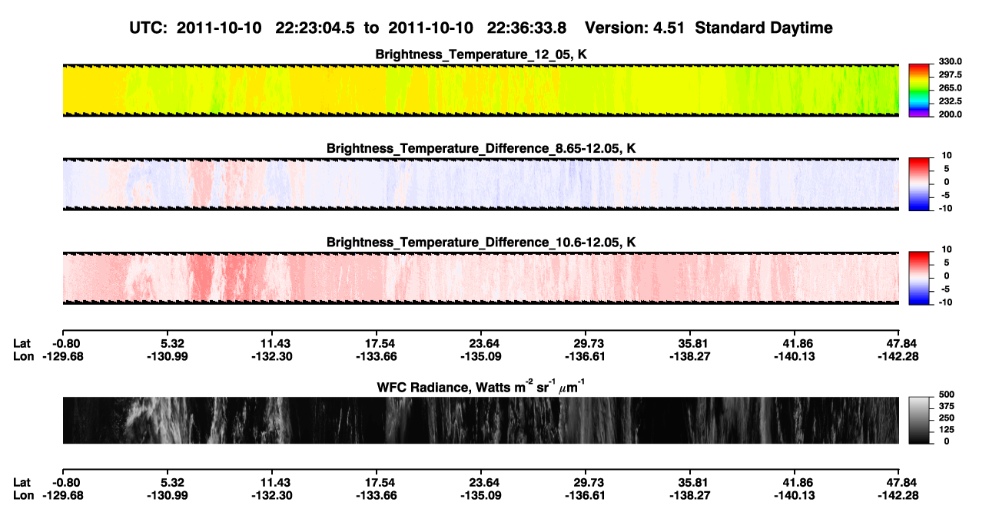Click the WFC Radiance panel title
Viewport: 999px width, 512px height.
click(x=481, y=387)
